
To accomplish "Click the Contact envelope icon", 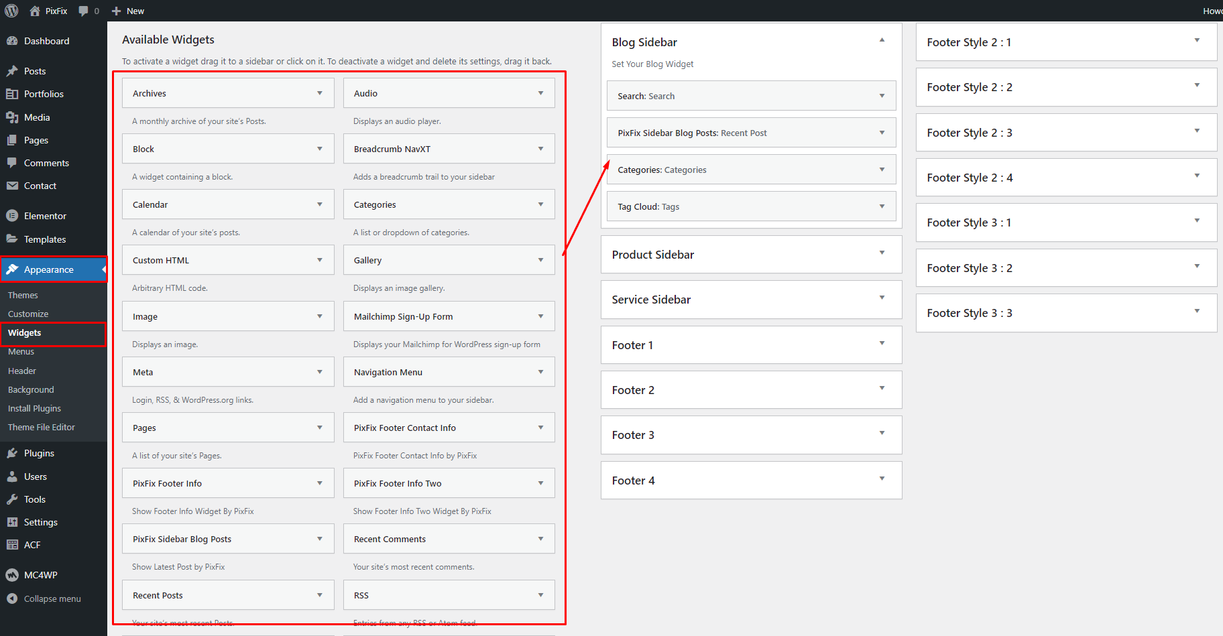I will pos(12,186).
